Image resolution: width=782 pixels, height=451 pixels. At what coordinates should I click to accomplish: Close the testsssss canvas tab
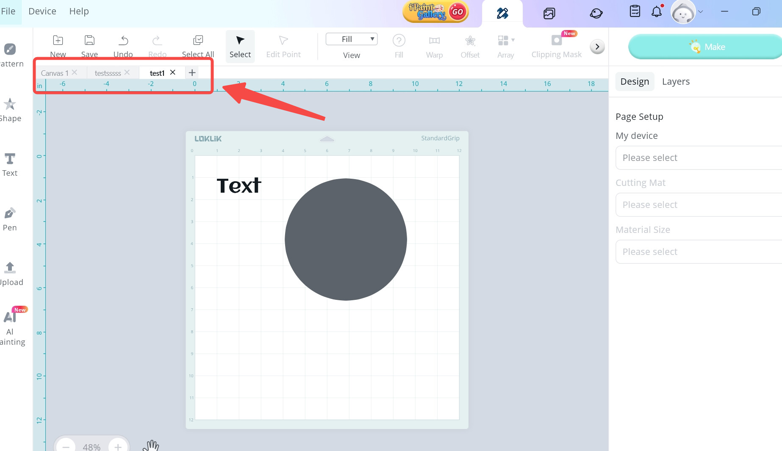[127, 72]
